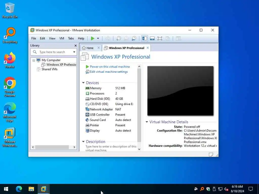Close the Home tab
The height and width of the screenshot is (194, 259).
tap(99, 48)
